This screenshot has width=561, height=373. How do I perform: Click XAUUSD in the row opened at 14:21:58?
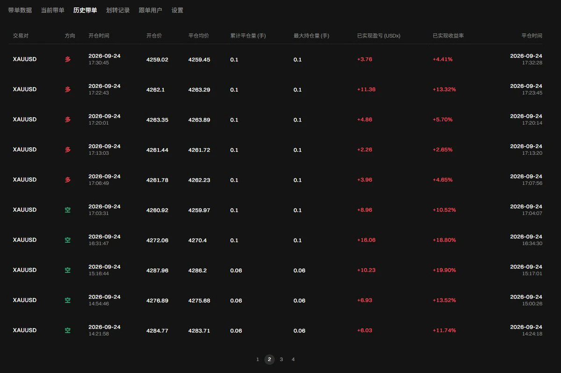25,330
